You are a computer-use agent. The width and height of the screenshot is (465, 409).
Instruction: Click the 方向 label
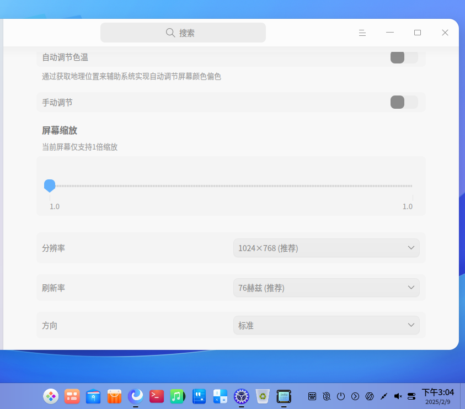pyautogui.click(x=50, y=326)
